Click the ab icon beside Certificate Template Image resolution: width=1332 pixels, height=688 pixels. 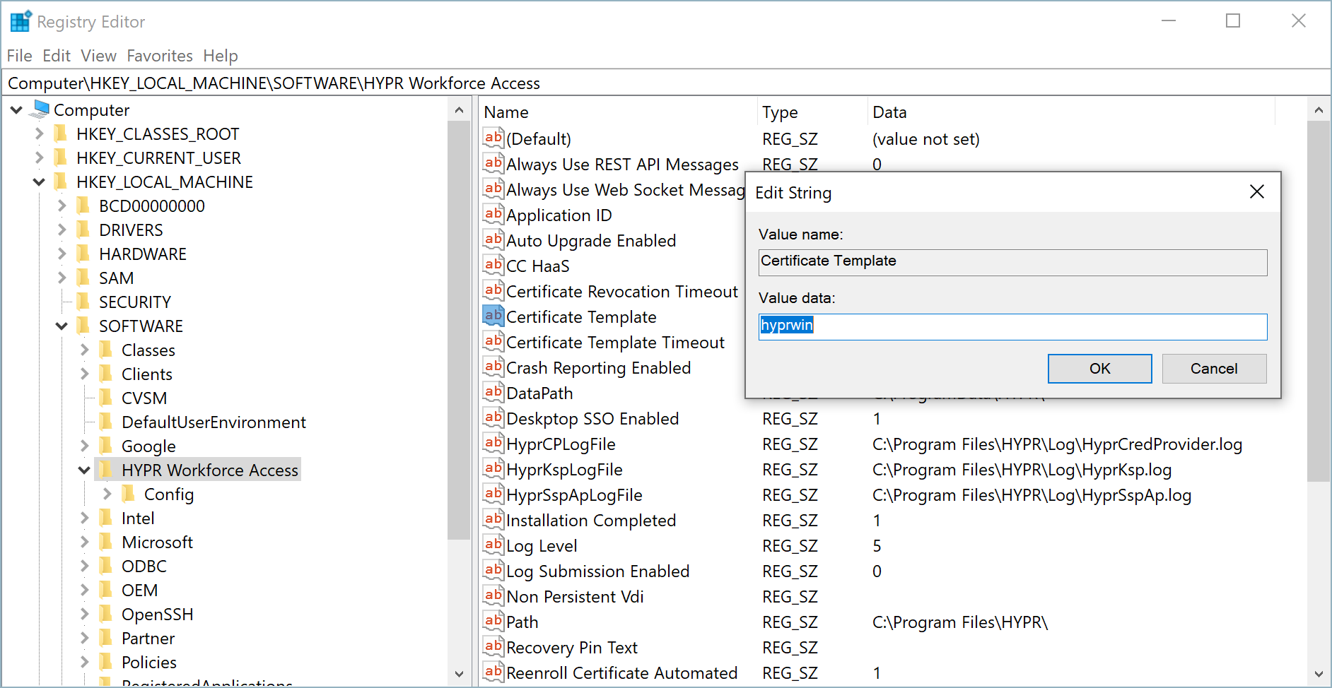[493, 316]
